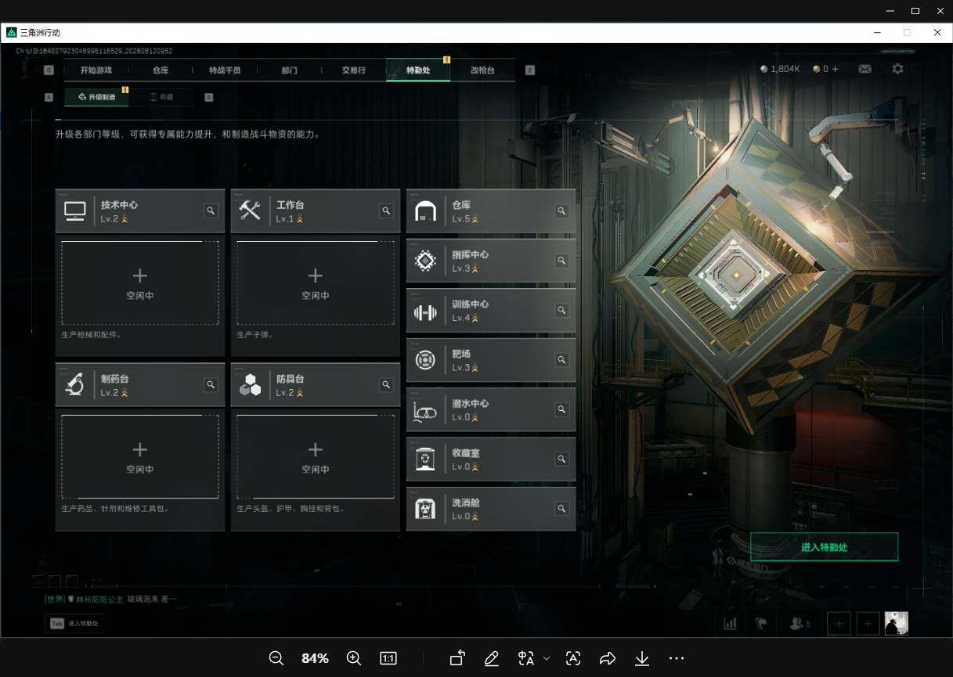Switch to the 特战干员 tab
Image resolution: width=953 pixels, height=677 pixels.
[x=225, y=70]
